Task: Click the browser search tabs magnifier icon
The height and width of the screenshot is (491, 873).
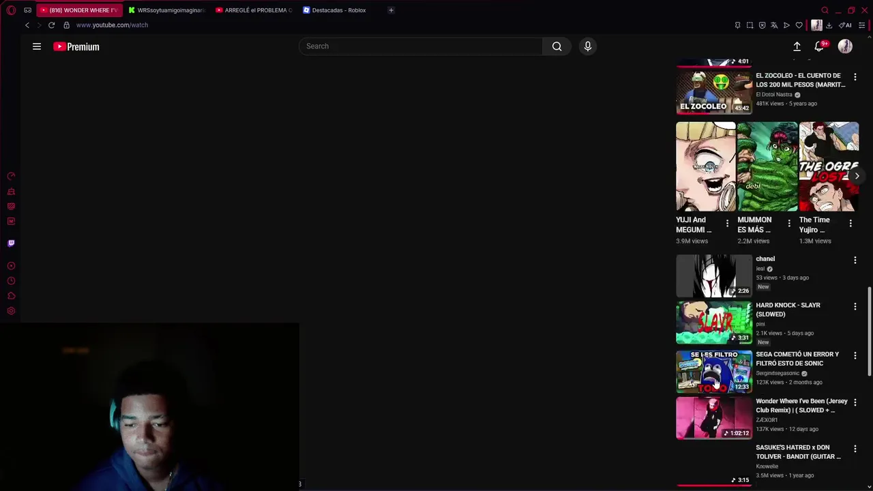Action: (x=825, y=10)
